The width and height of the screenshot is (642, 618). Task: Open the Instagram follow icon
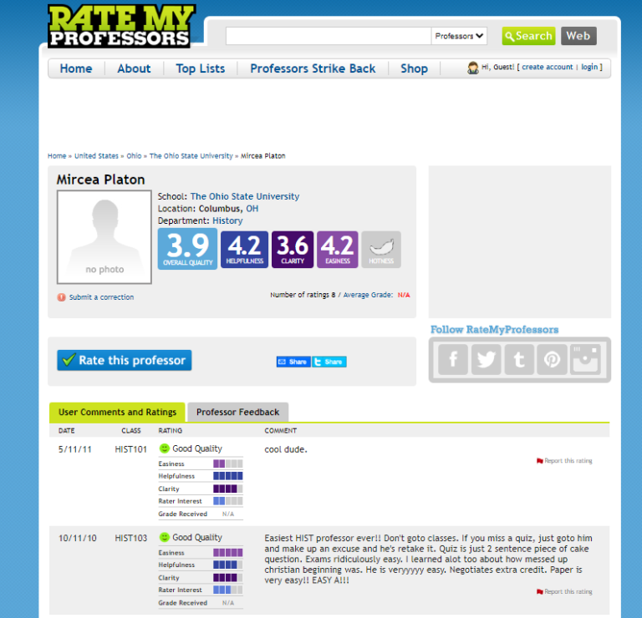coord(585,359)
